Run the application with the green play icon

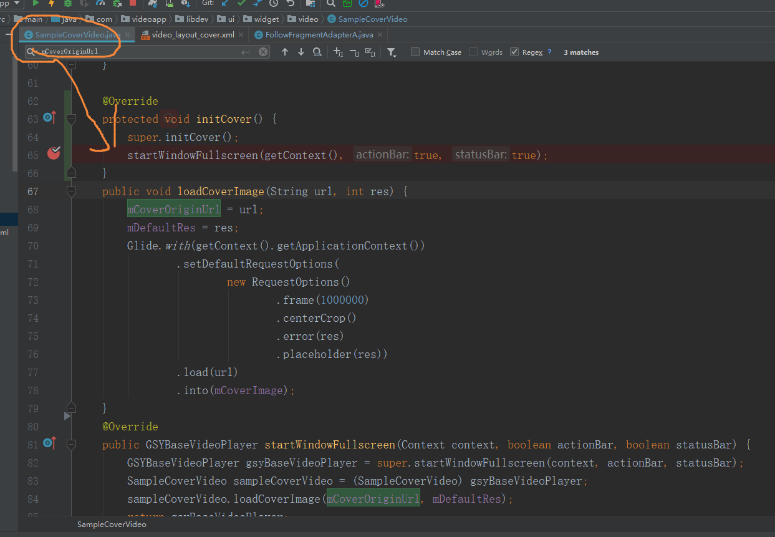coord(36,4)
